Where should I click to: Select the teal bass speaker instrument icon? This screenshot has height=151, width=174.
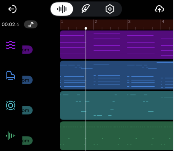[11, 105]
